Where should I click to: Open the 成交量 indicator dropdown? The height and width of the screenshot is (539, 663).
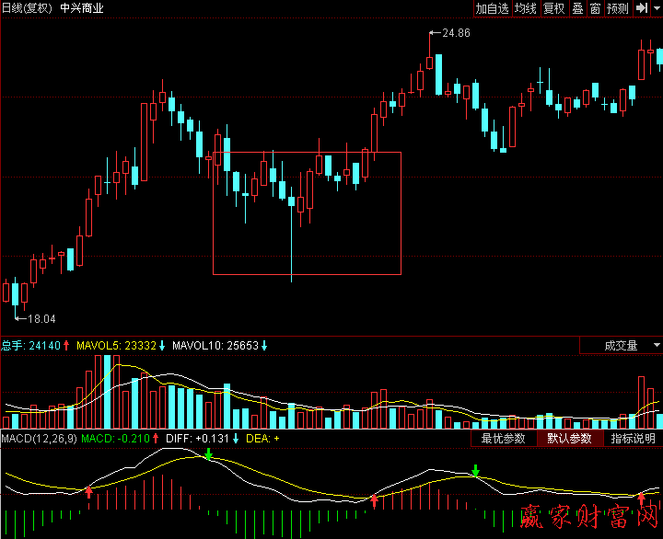click(621, 346)
